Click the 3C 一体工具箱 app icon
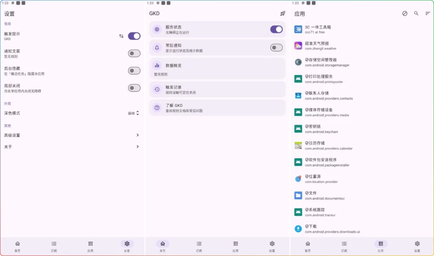This screenshot has height=256, width=434. [x=298, y=29]
